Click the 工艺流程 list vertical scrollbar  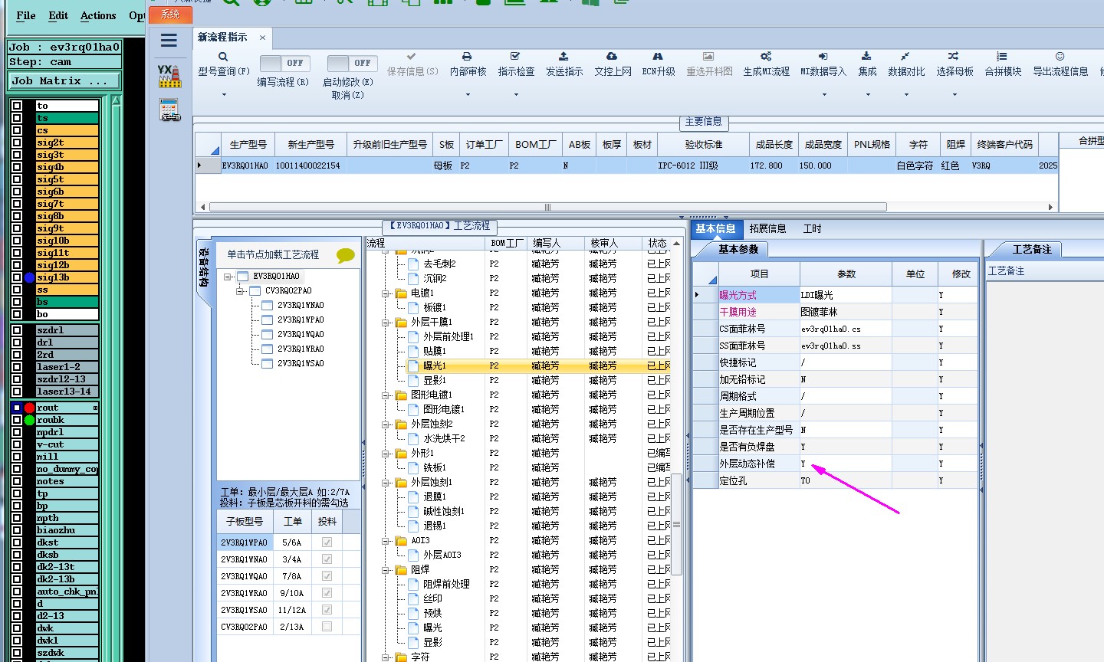click(676, 524)
